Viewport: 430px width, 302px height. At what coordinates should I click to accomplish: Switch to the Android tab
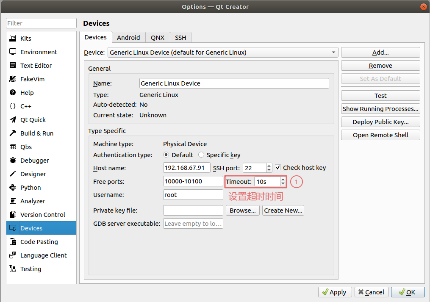[128, 37]
